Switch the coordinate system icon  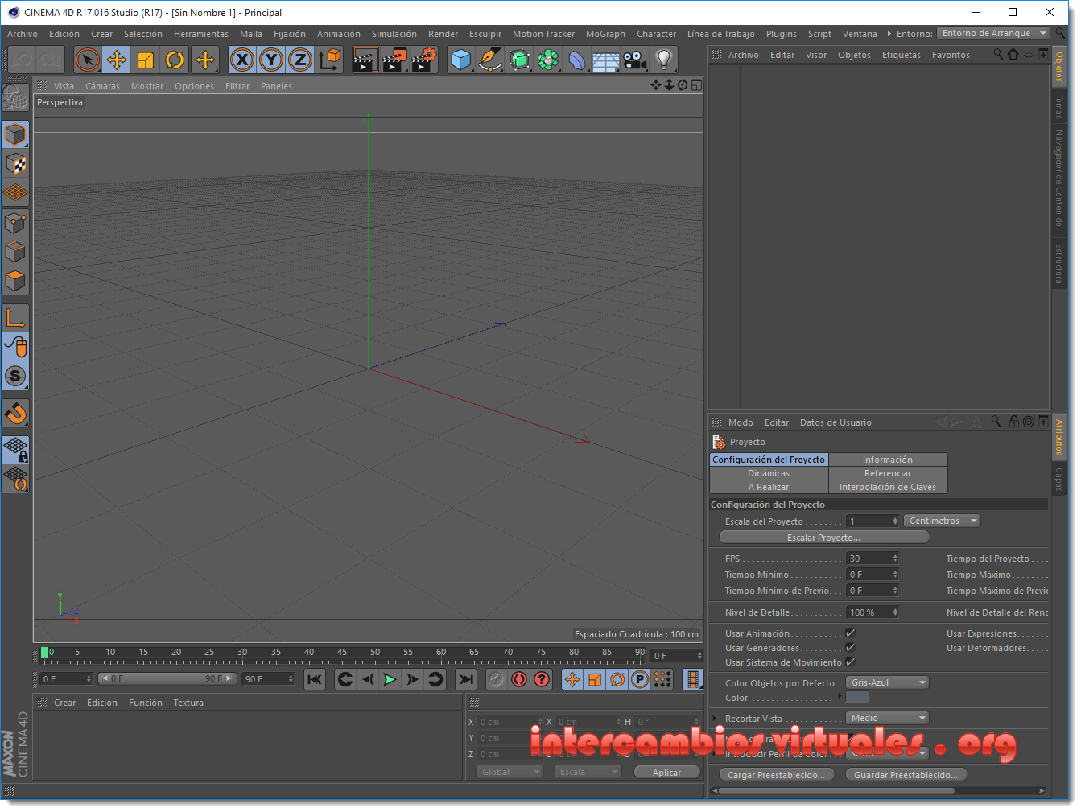pyautogui.click(x=329, y=60)
